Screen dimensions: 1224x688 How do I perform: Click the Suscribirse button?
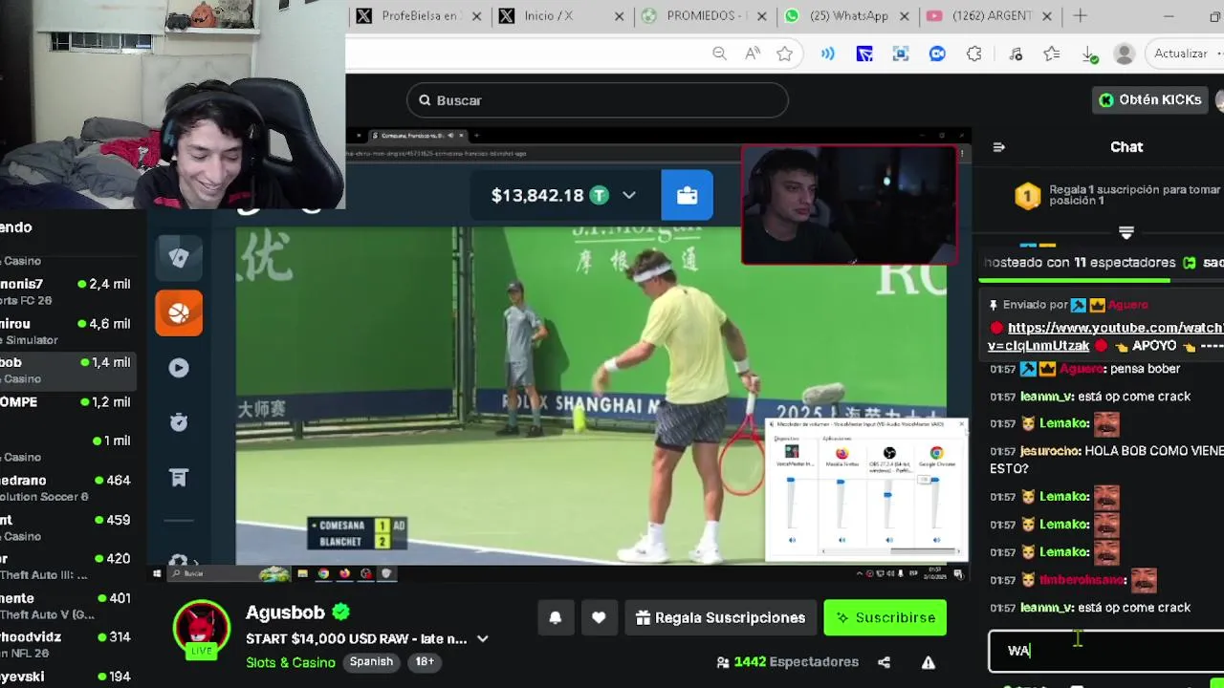click(885, 618)
